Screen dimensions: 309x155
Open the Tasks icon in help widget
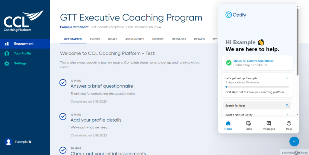[249, 123]
